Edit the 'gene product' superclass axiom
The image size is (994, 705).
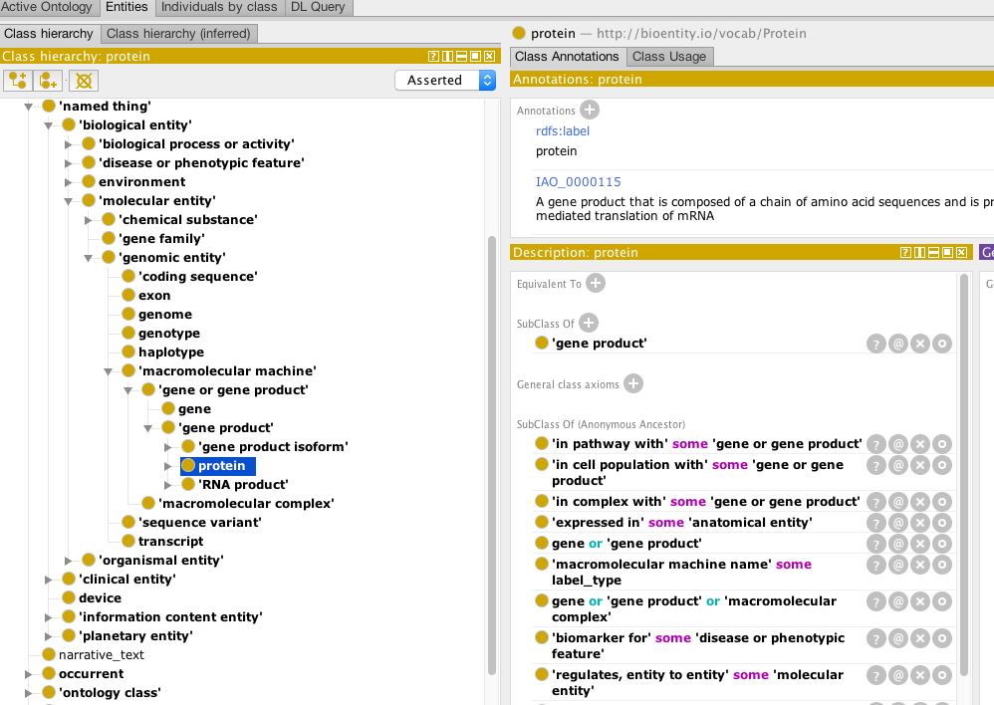(x=942, y=344)
